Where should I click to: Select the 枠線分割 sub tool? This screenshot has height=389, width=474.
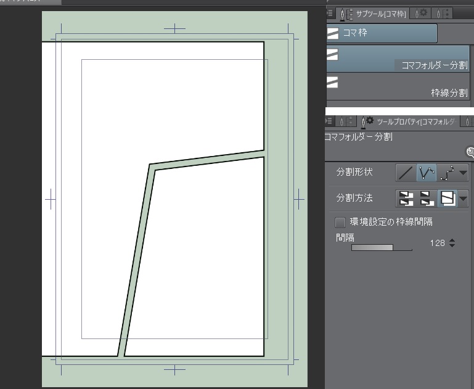coord(398,86)
